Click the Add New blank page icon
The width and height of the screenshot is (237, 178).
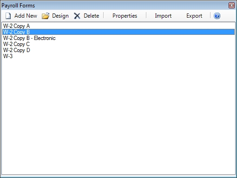click(8, 16)
